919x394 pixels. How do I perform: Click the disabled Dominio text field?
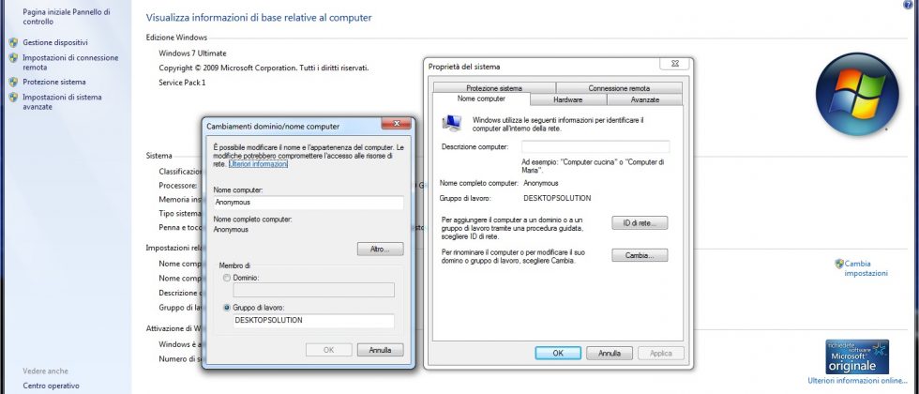click(x=313, y=290)
